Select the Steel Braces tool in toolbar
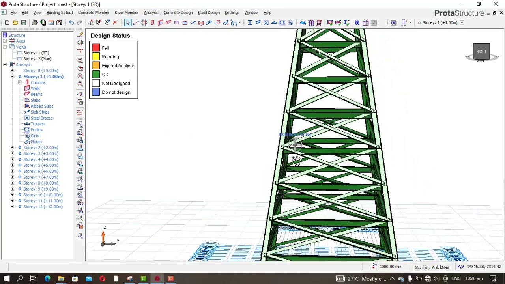Screen dimensions: 505x284 (x=266, y=22)
